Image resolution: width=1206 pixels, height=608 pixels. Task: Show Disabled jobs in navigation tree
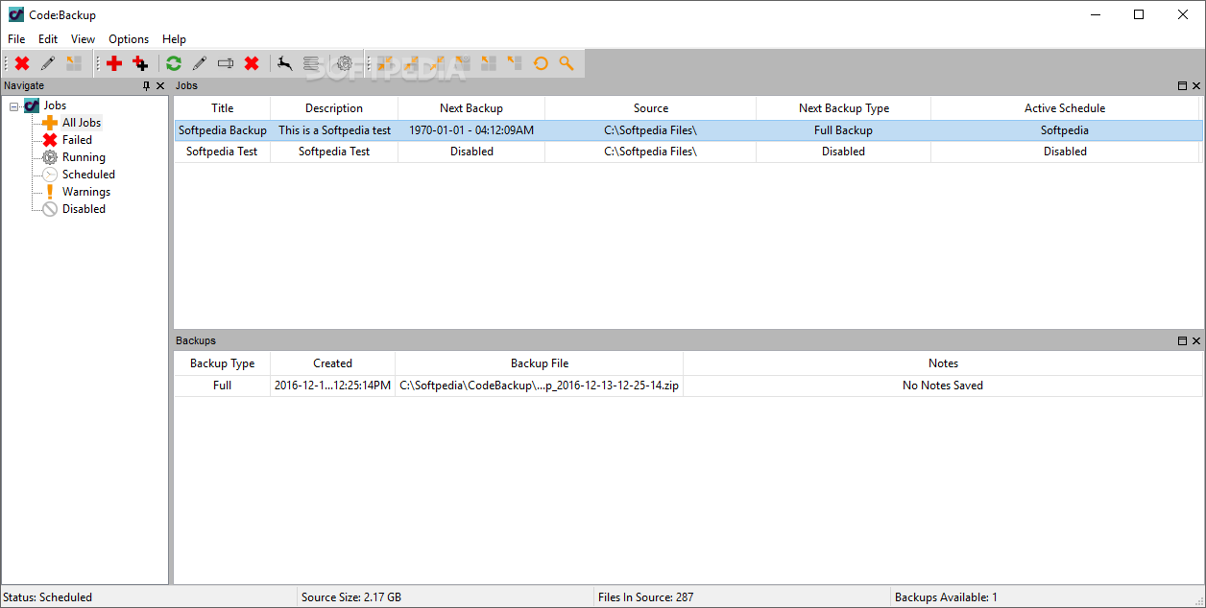(84, 209)
